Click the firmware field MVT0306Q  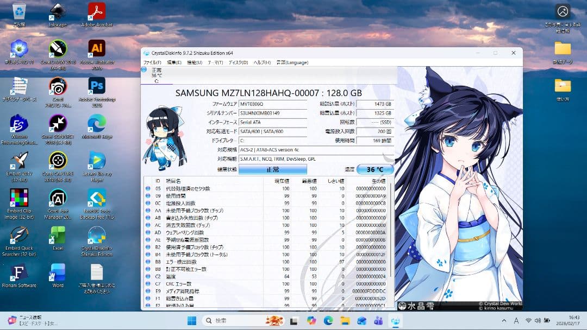point(272,104)
